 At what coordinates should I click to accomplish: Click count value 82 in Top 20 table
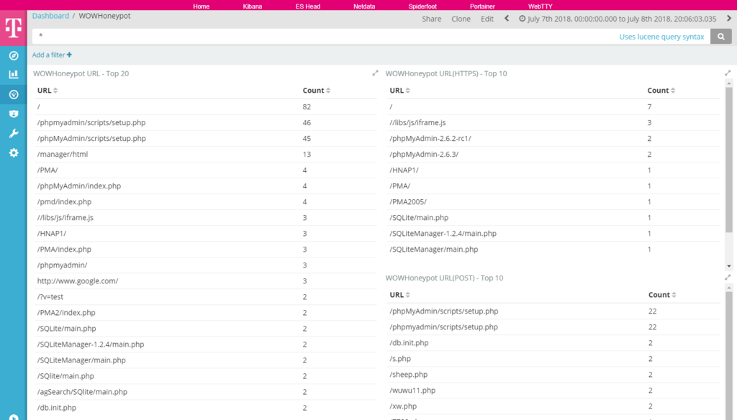point(307,106)
